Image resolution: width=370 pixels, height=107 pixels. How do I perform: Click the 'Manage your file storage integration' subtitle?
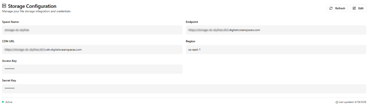coord(36,11)
